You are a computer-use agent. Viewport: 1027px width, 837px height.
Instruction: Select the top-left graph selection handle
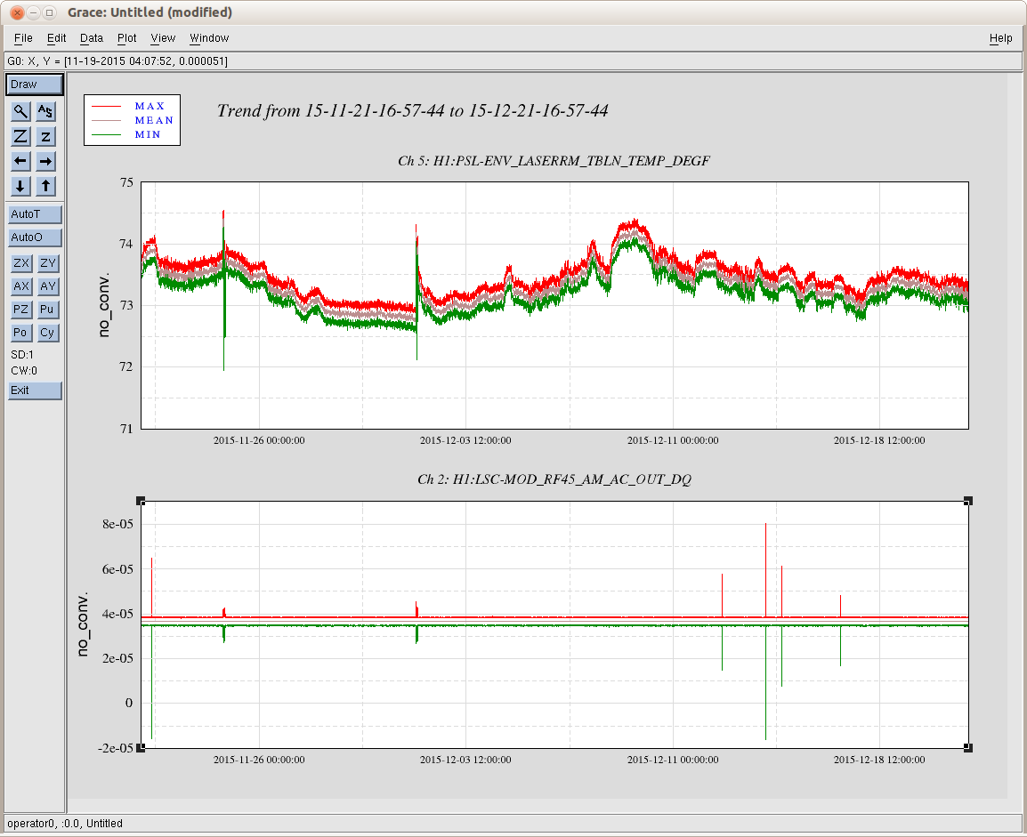[141, 501]
